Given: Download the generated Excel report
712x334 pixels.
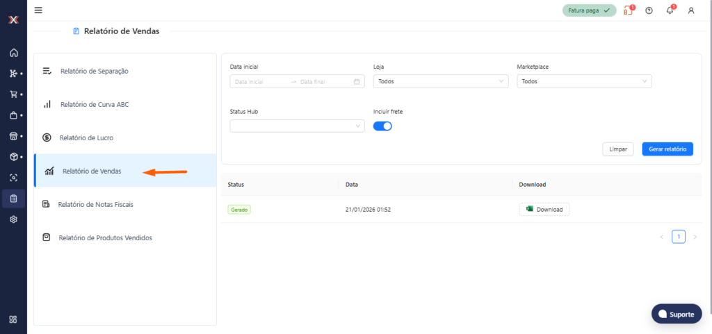Looking at the screenshot, I should pyautogui.click(x=544, y=209).
